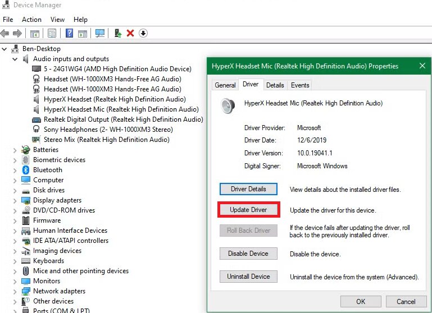Screen dimensions: 432x313
Task: Click the Uninstall Device button
Action: tap(248, 277)
